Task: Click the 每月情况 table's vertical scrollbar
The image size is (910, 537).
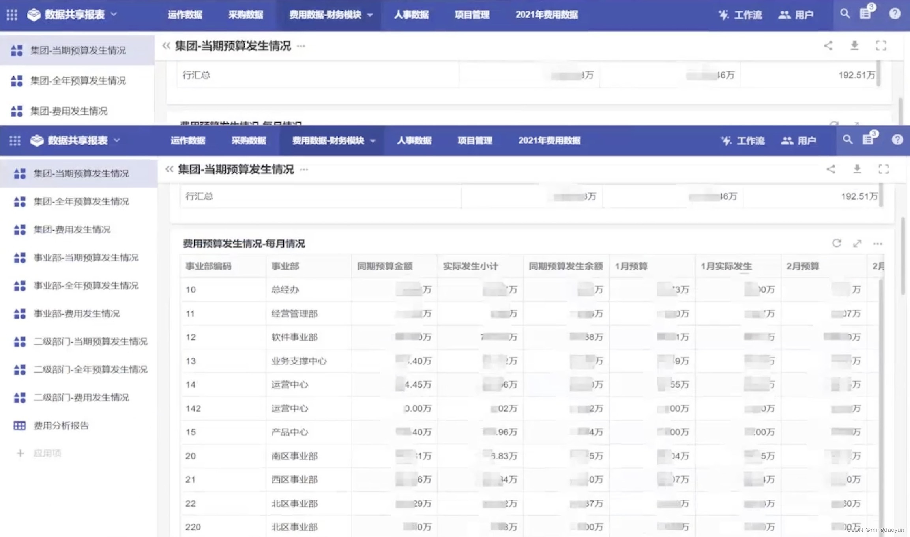Action: click(x=881, y=394)
